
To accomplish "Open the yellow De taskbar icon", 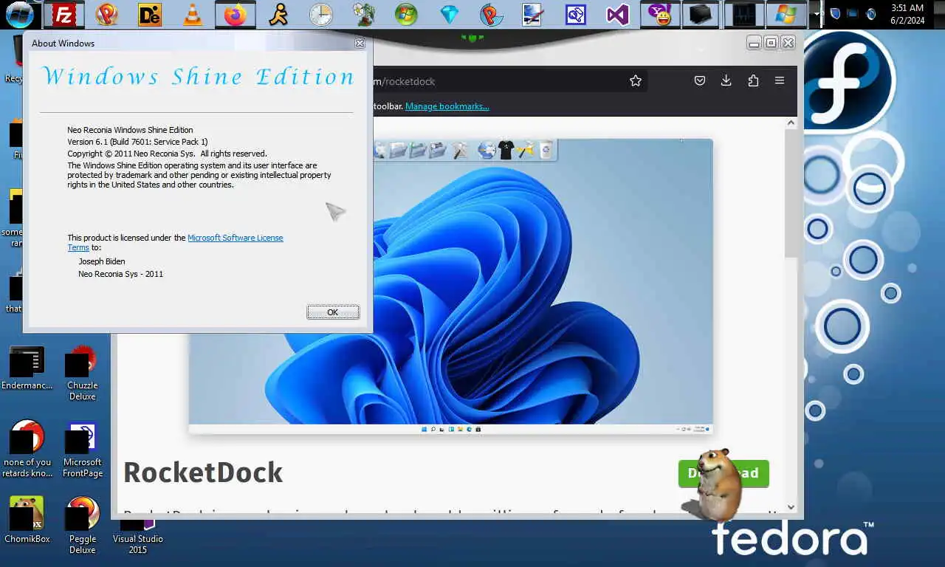I will (x=150, y=14).
